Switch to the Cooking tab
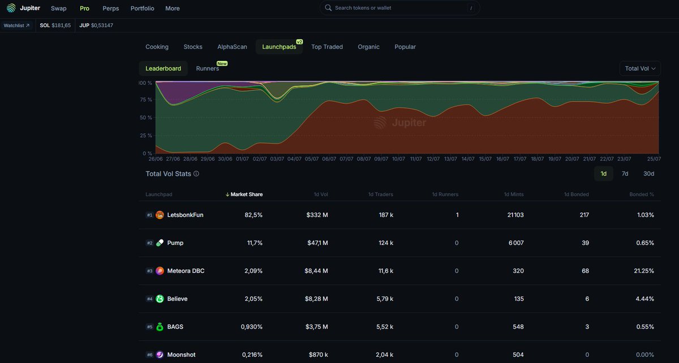The image size is (679, 363). (x=157, y=47)
